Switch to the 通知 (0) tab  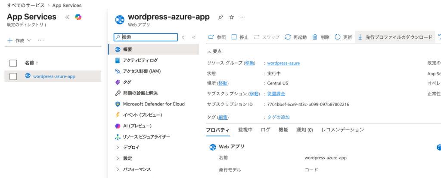coord(304,130)
